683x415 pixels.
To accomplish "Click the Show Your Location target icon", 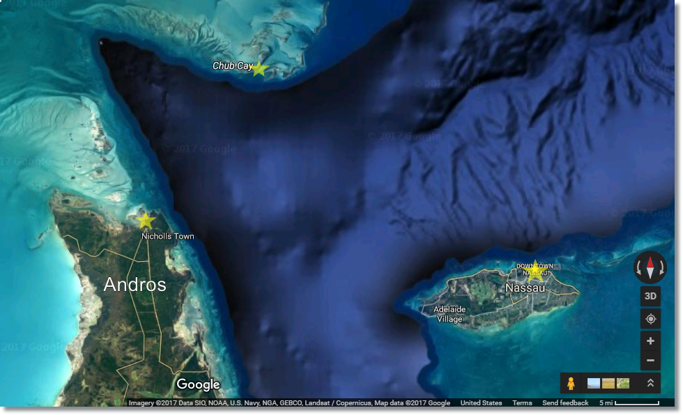I will (x=650, y=318).
